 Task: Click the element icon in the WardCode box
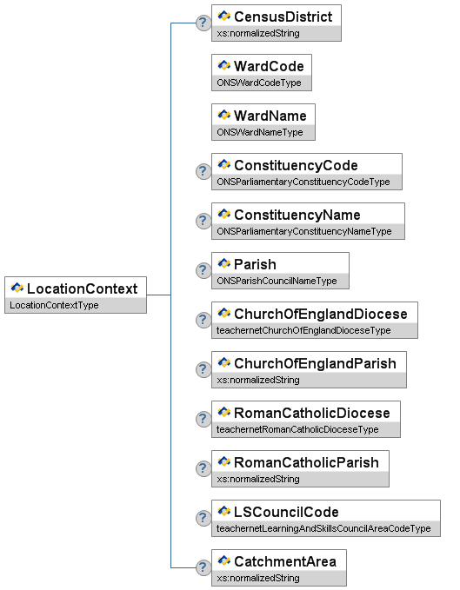[224, 65]
